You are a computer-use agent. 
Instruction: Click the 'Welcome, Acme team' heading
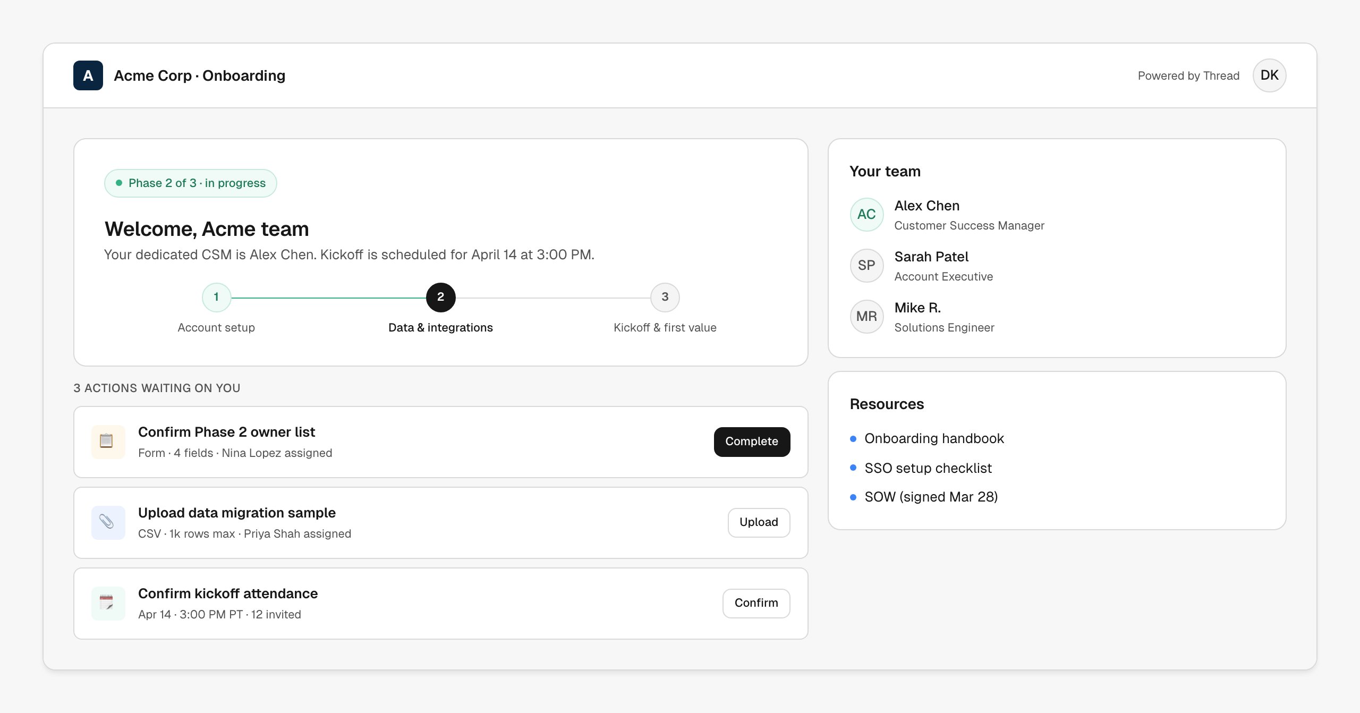(x=207, y=229)
